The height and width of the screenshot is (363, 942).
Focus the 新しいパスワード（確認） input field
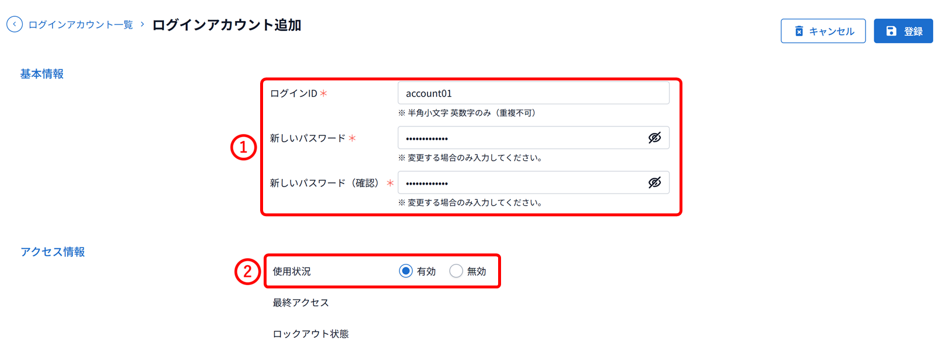[x=533, y=183]
